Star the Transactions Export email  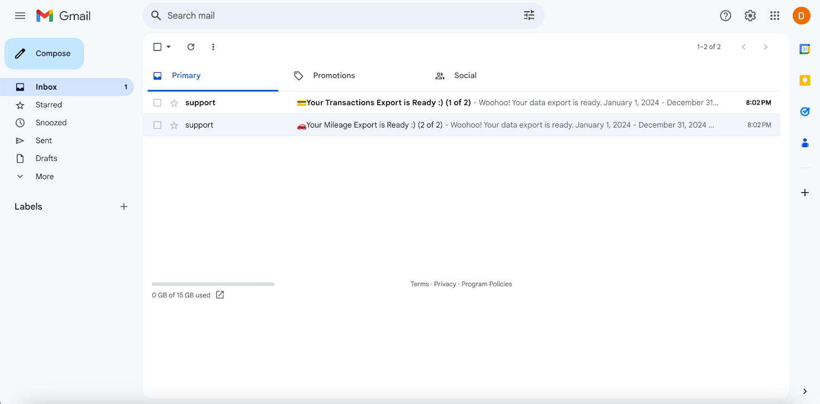pos(174,103)
